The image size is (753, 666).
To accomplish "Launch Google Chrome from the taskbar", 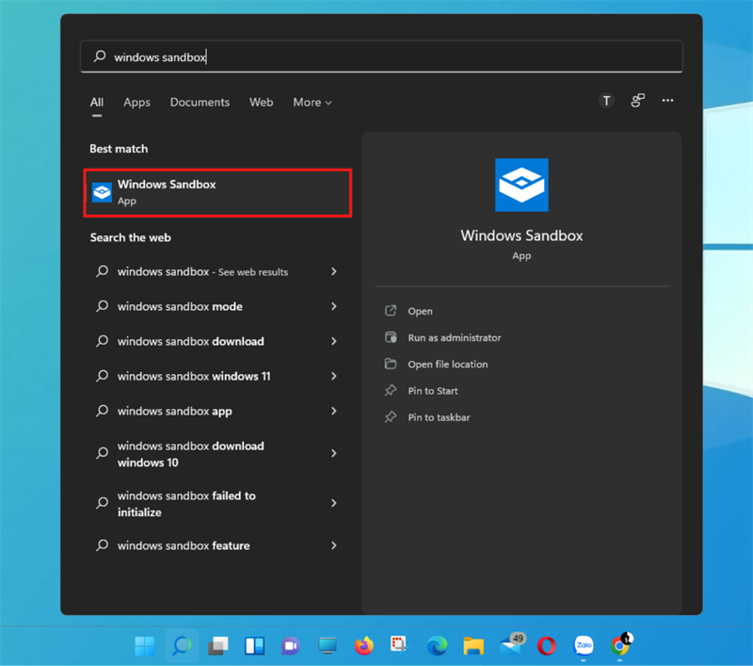I will pos(621,645).
